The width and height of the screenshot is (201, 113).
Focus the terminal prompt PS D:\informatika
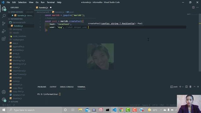tap(47, 94)
